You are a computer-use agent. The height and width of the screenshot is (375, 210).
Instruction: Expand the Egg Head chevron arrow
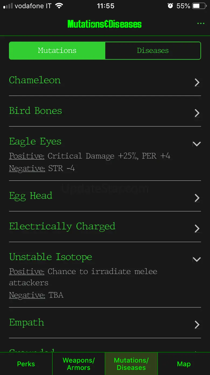click(x=197, y=198)
